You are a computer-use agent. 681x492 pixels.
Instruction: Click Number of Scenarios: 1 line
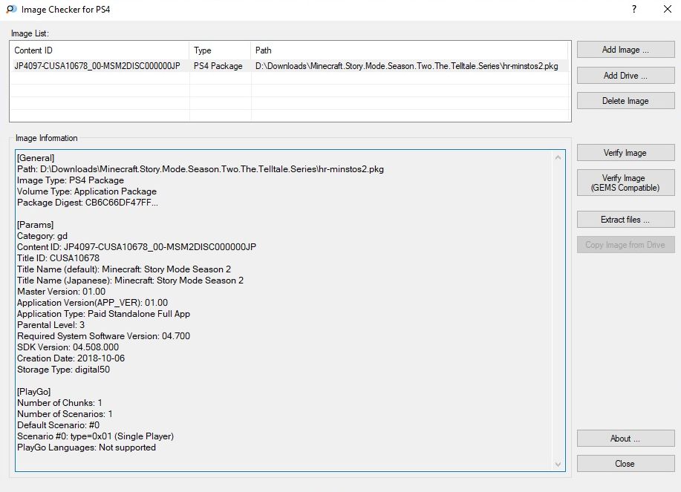[x=65, y=414]
